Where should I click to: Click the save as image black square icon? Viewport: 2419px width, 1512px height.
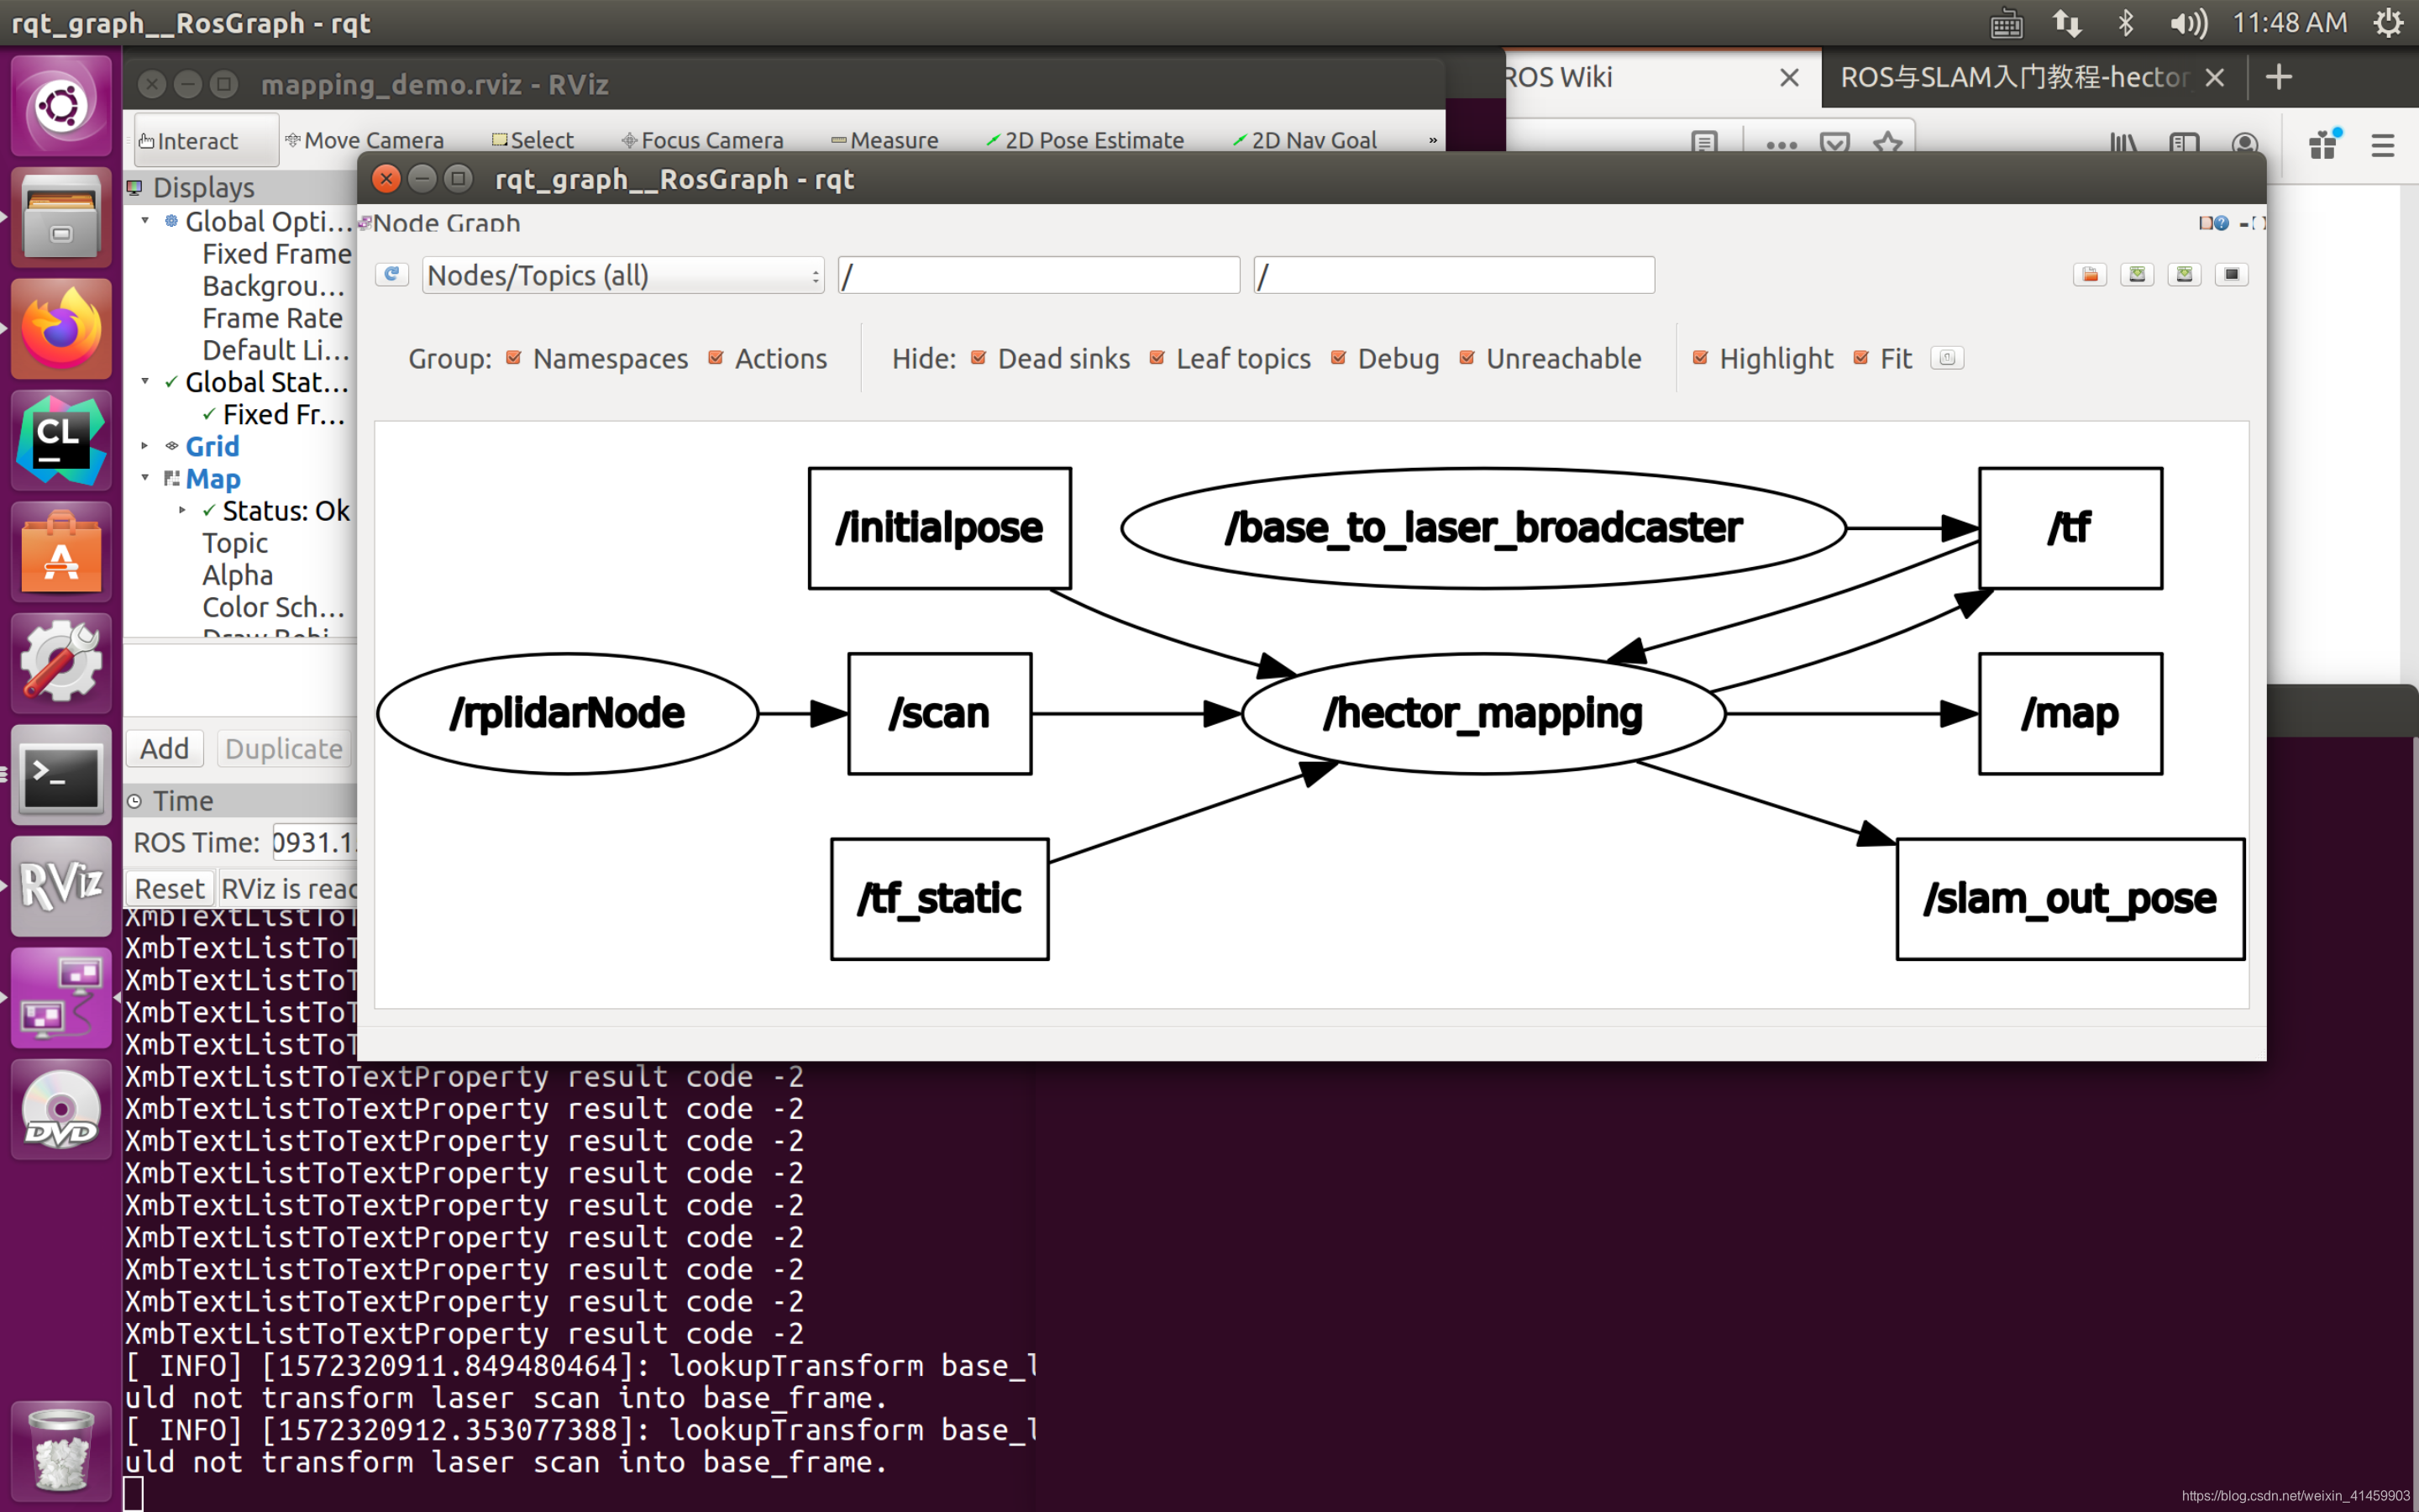coord(2231,274)
